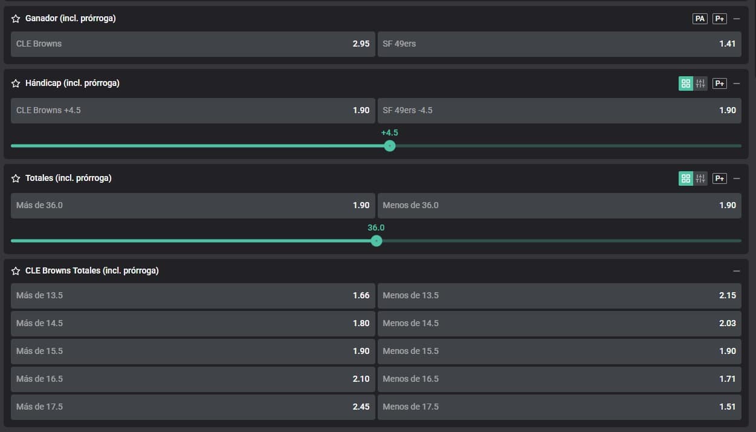
Task: Star the Ganador market as favorite
Action: (x=16, y=19)
